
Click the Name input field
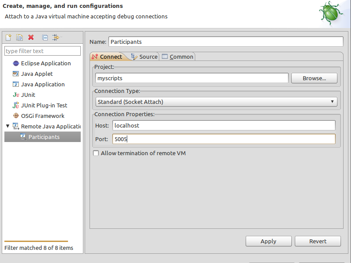(226, 42)
